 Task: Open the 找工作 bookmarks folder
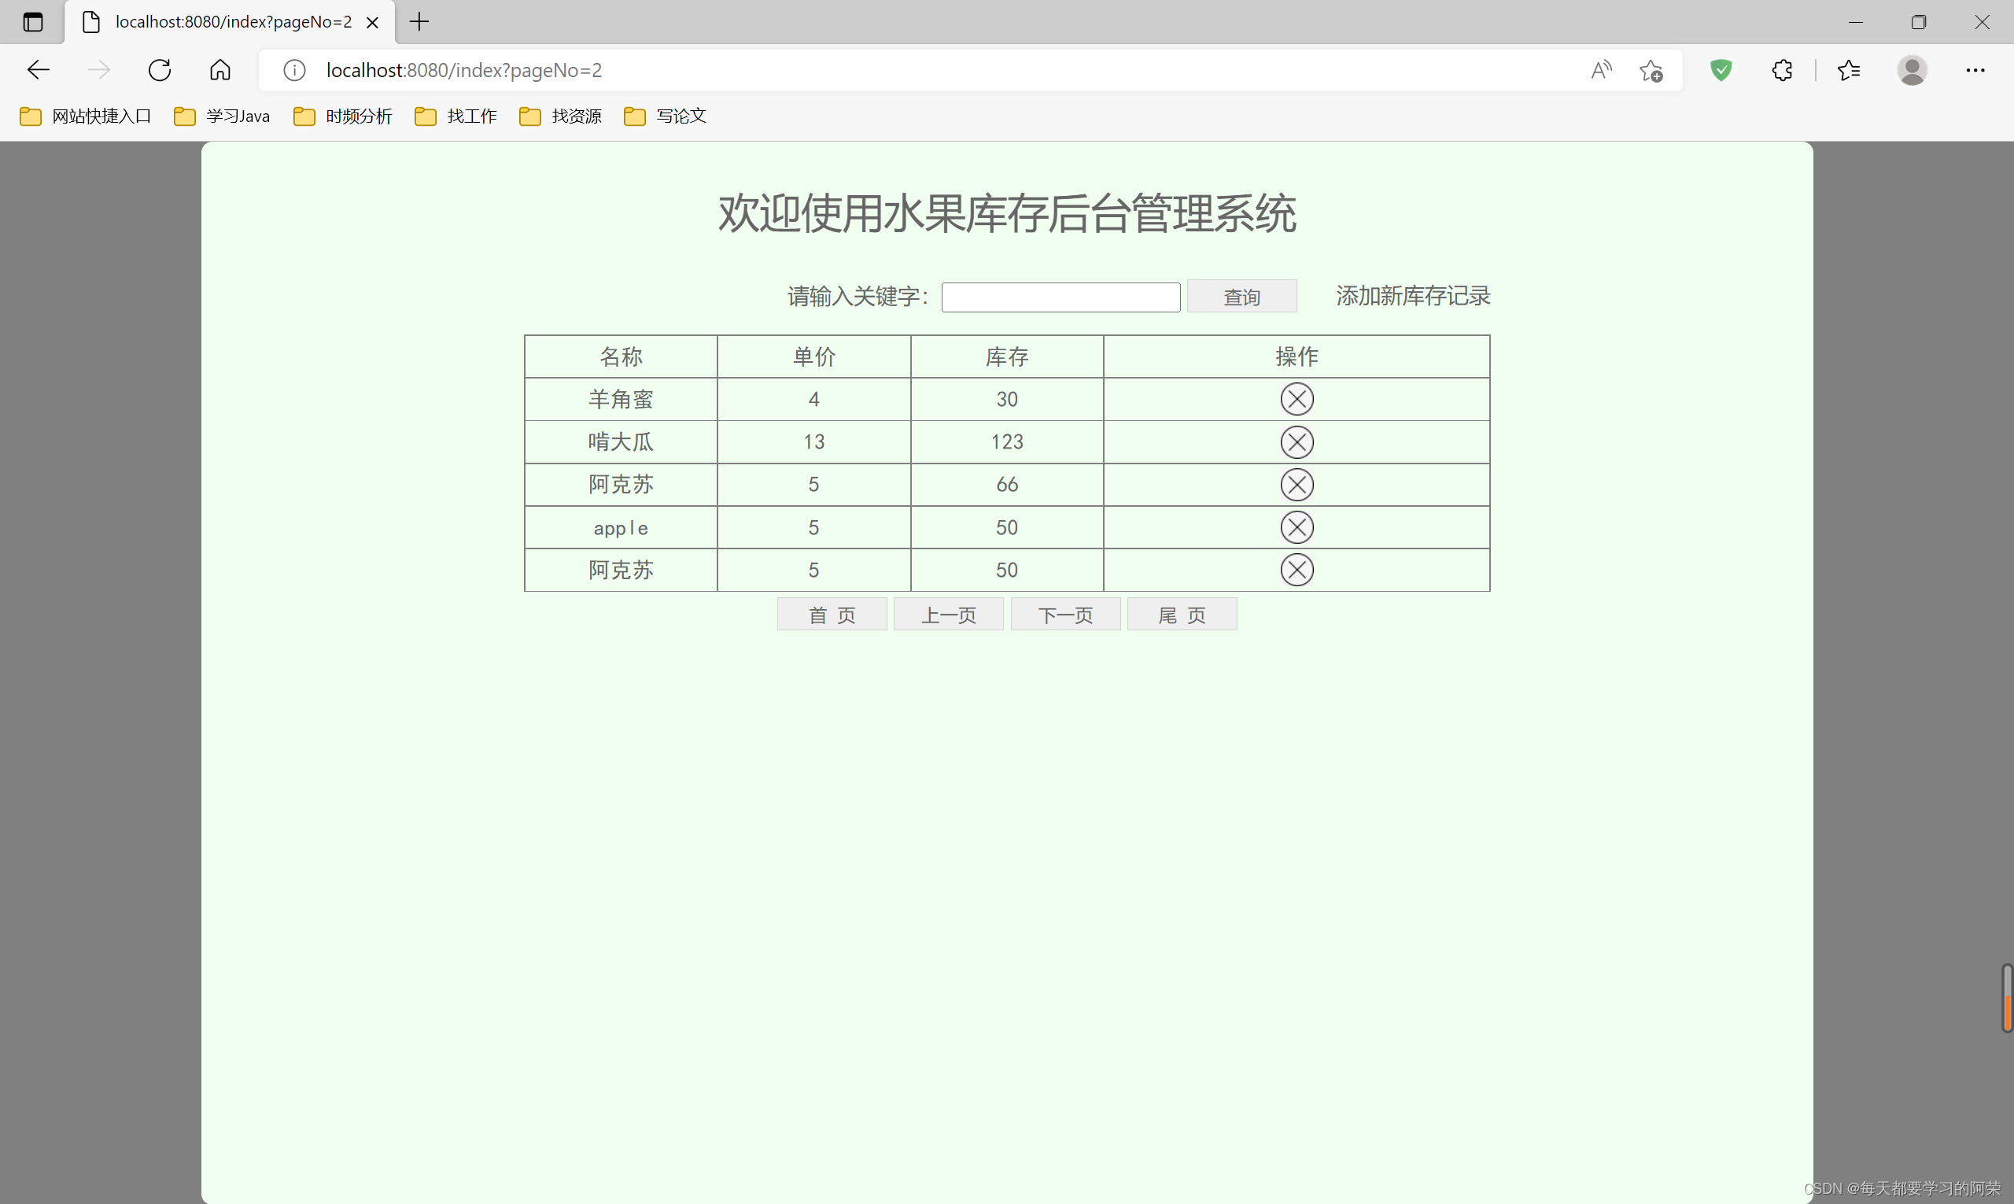click(x=455, y=116)
